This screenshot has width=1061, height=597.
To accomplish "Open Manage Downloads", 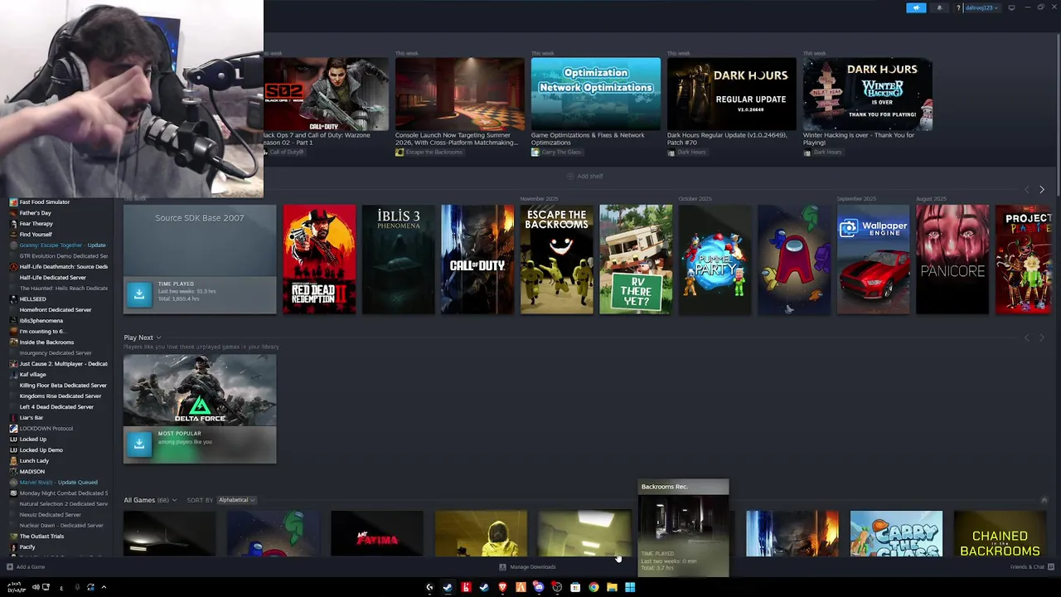I will coord(528,567).
